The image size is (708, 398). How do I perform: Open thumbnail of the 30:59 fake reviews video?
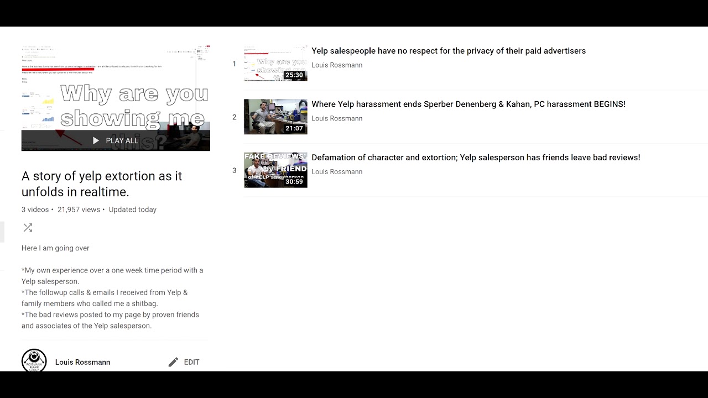click(x=275, y=170)
